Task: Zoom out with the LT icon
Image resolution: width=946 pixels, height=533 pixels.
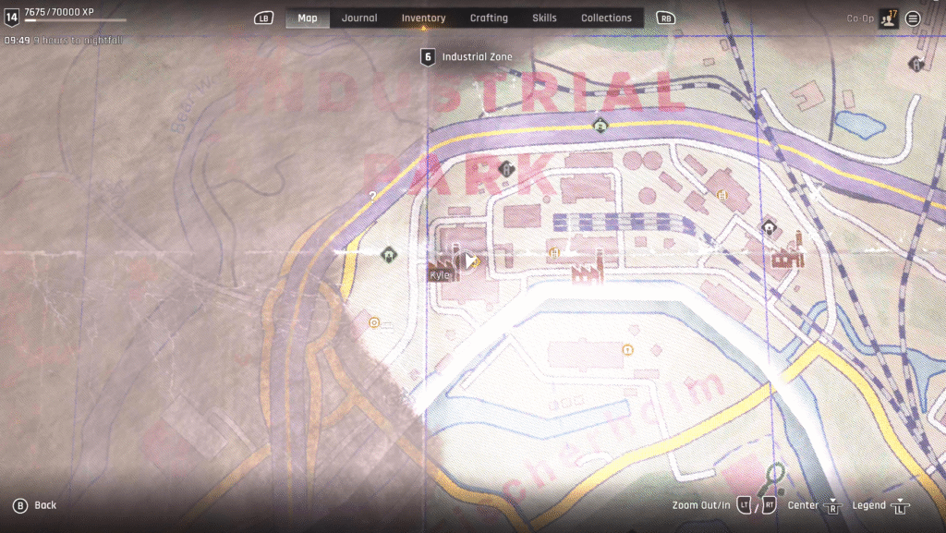Action: (x=745, y=505)
